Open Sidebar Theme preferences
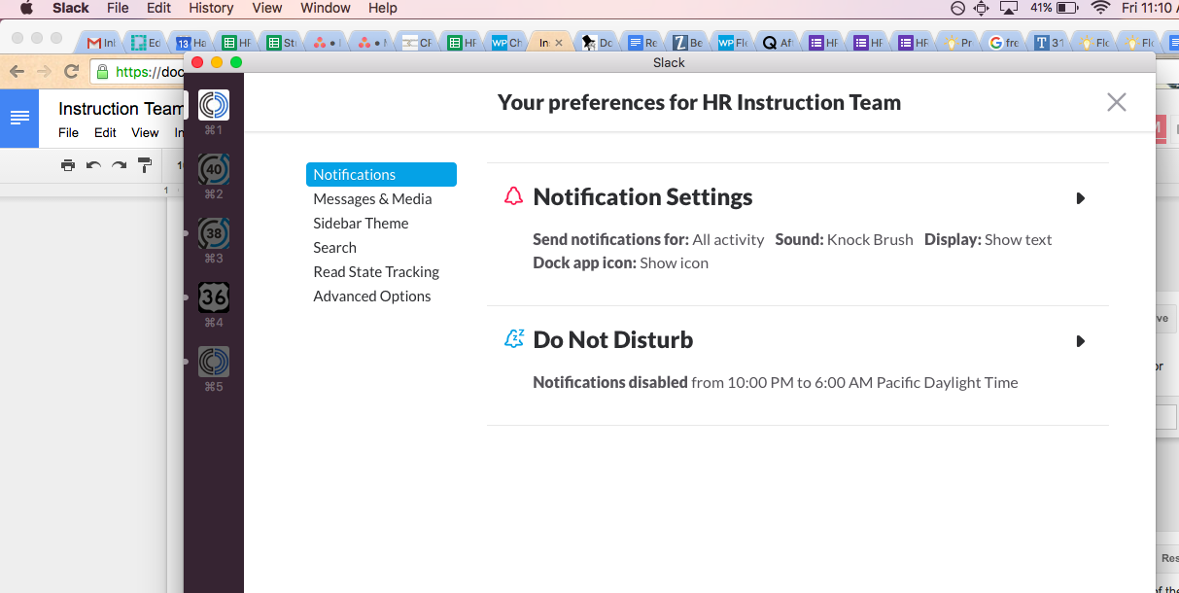1179x593 pixels. click(361, 224)
